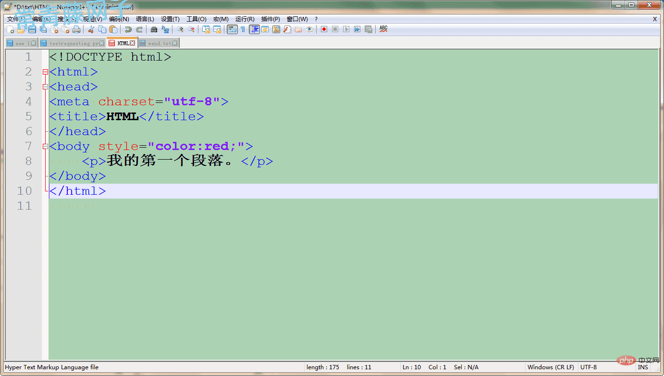664x376 pixels.
Task: Open Find with binoculars icon
Action: coord(154,29)
